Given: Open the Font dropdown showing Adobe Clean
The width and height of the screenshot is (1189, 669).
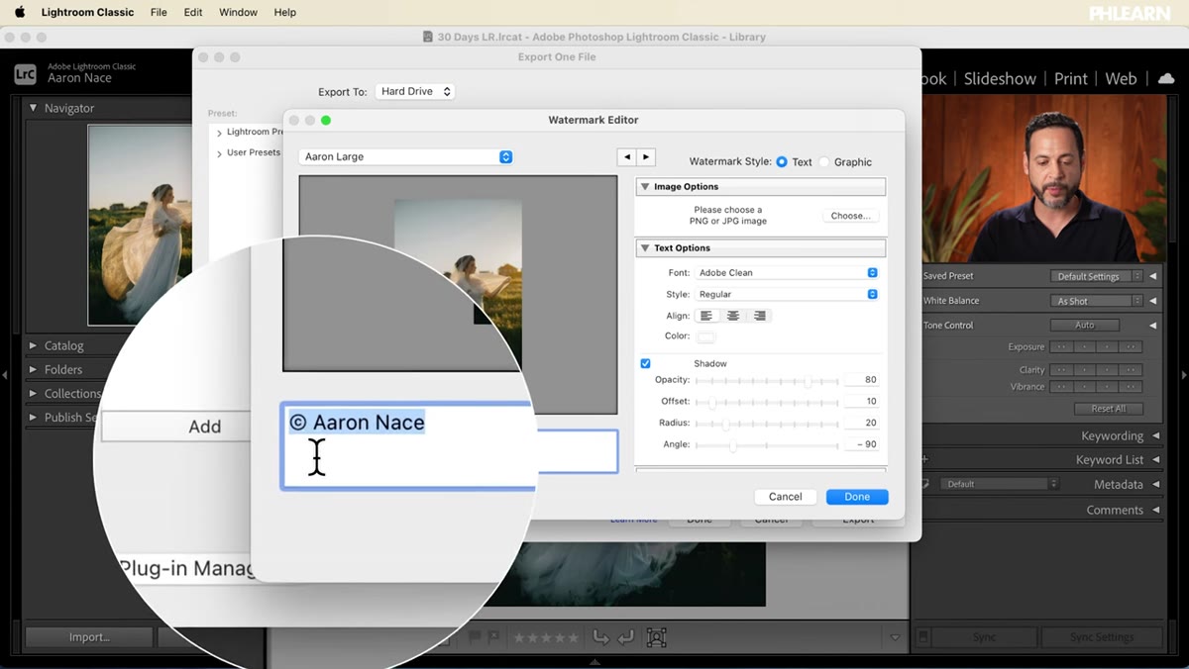Looking at the screenshot, I should click(x=787, y=272).
